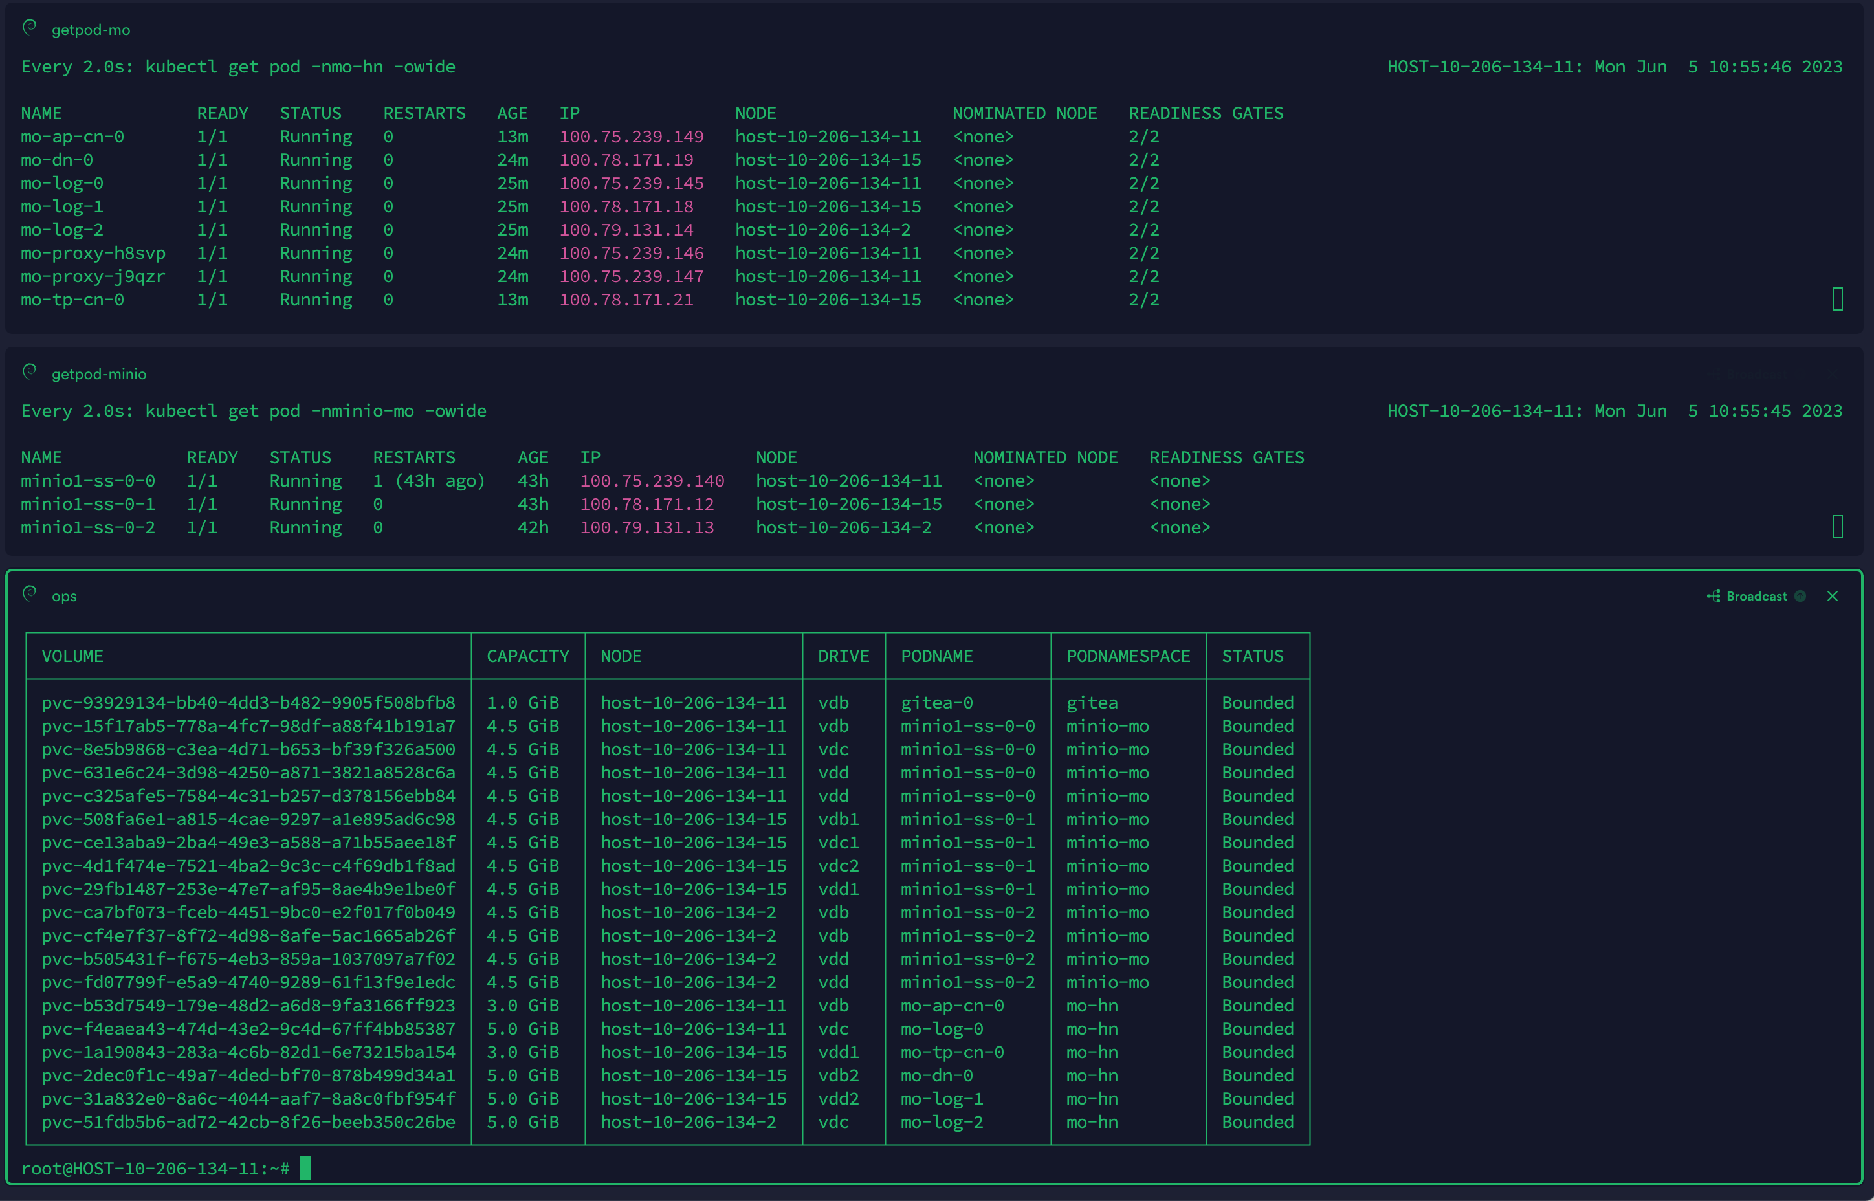
Task: Click the green scroll indicator in the getpod-mo pane
Action: point(1837,300)
